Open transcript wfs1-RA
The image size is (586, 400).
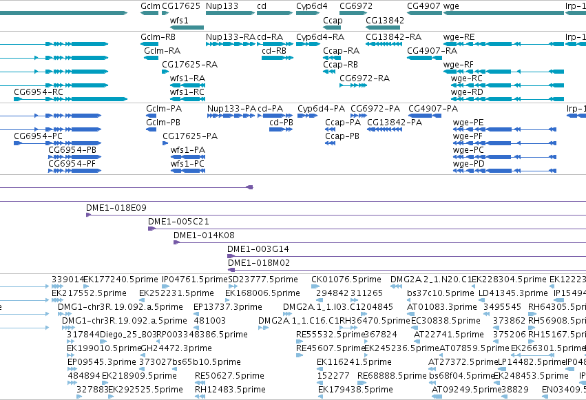click(187, 78)
